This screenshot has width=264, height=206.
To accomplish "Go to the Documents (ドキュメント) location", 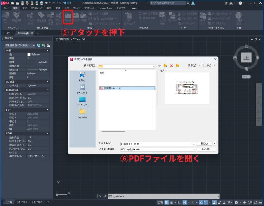I will pos(82,89).
